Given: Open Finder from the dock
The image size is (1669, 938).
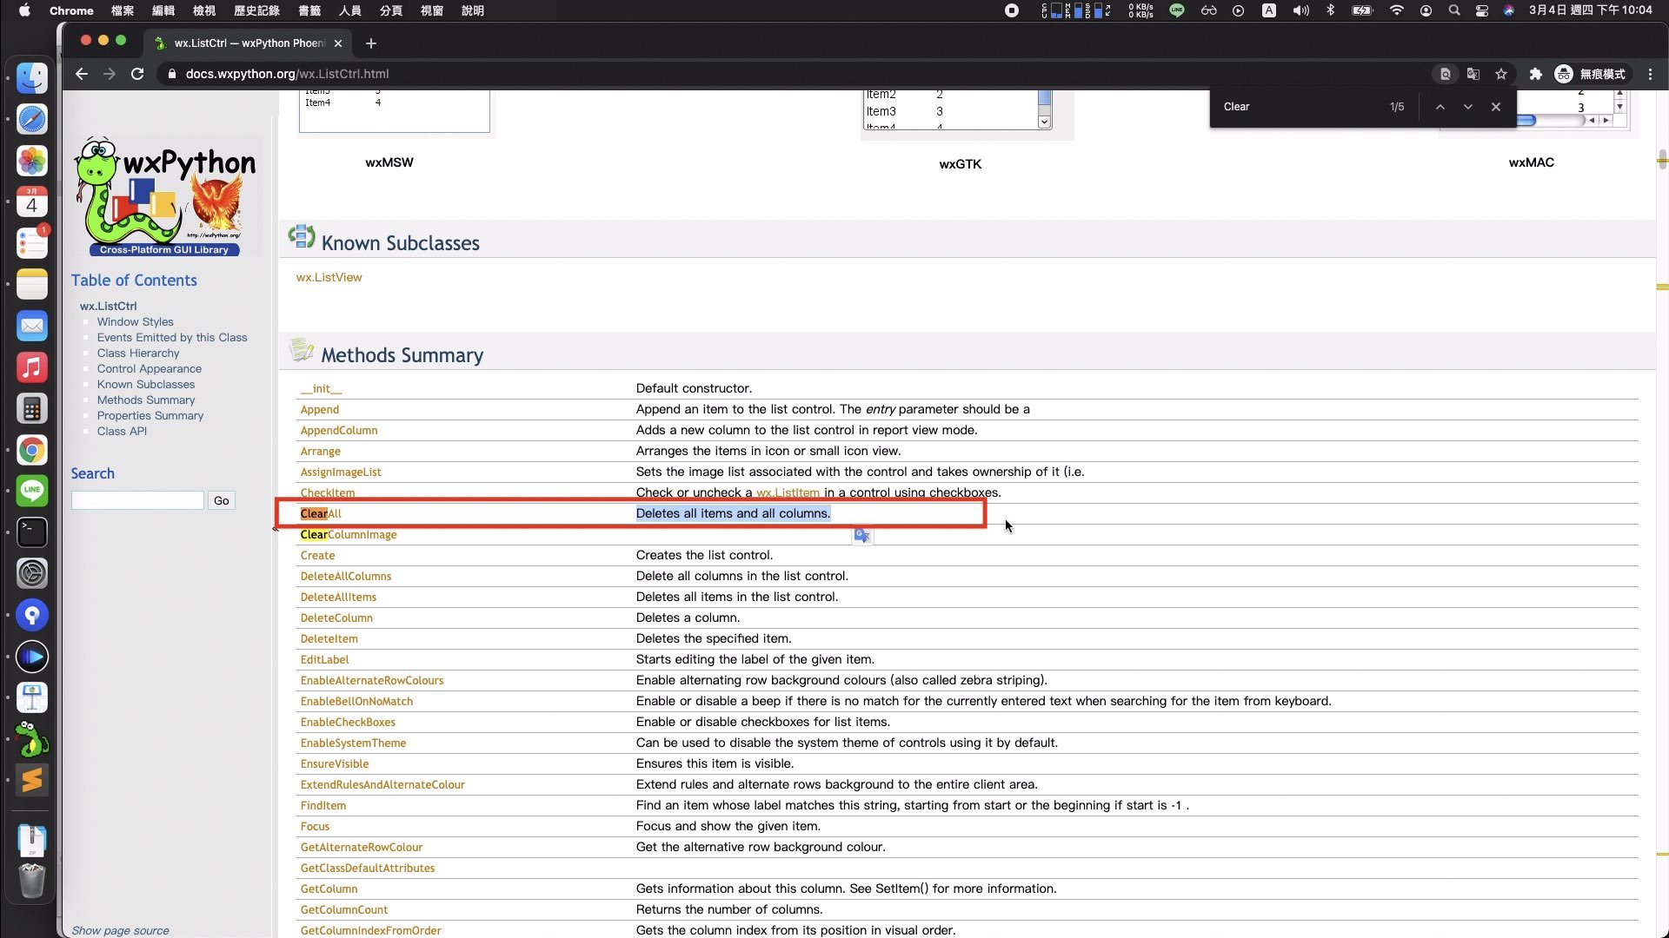Looking at the screenshot, I should point(32,78).
